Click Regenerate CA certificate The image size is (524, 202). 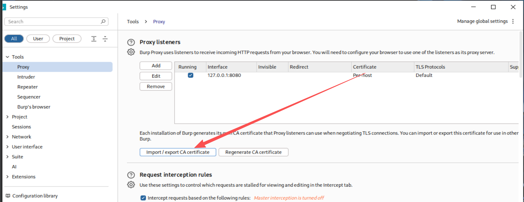point(253,152)
